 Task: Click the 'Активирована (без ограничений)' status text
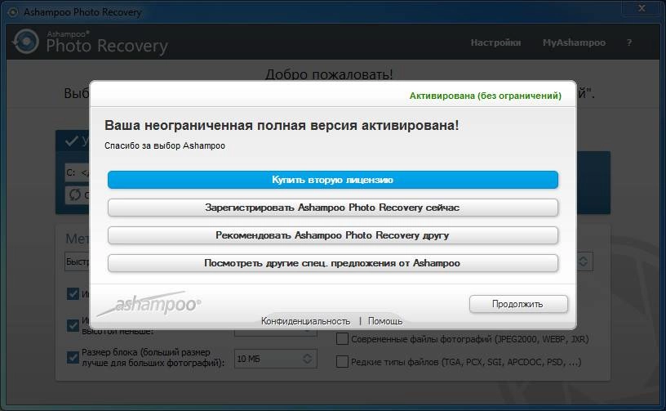(485, 96)
